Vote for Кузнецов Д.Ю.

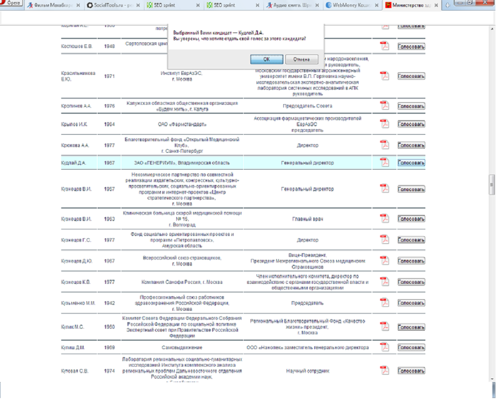click(411, 261)
